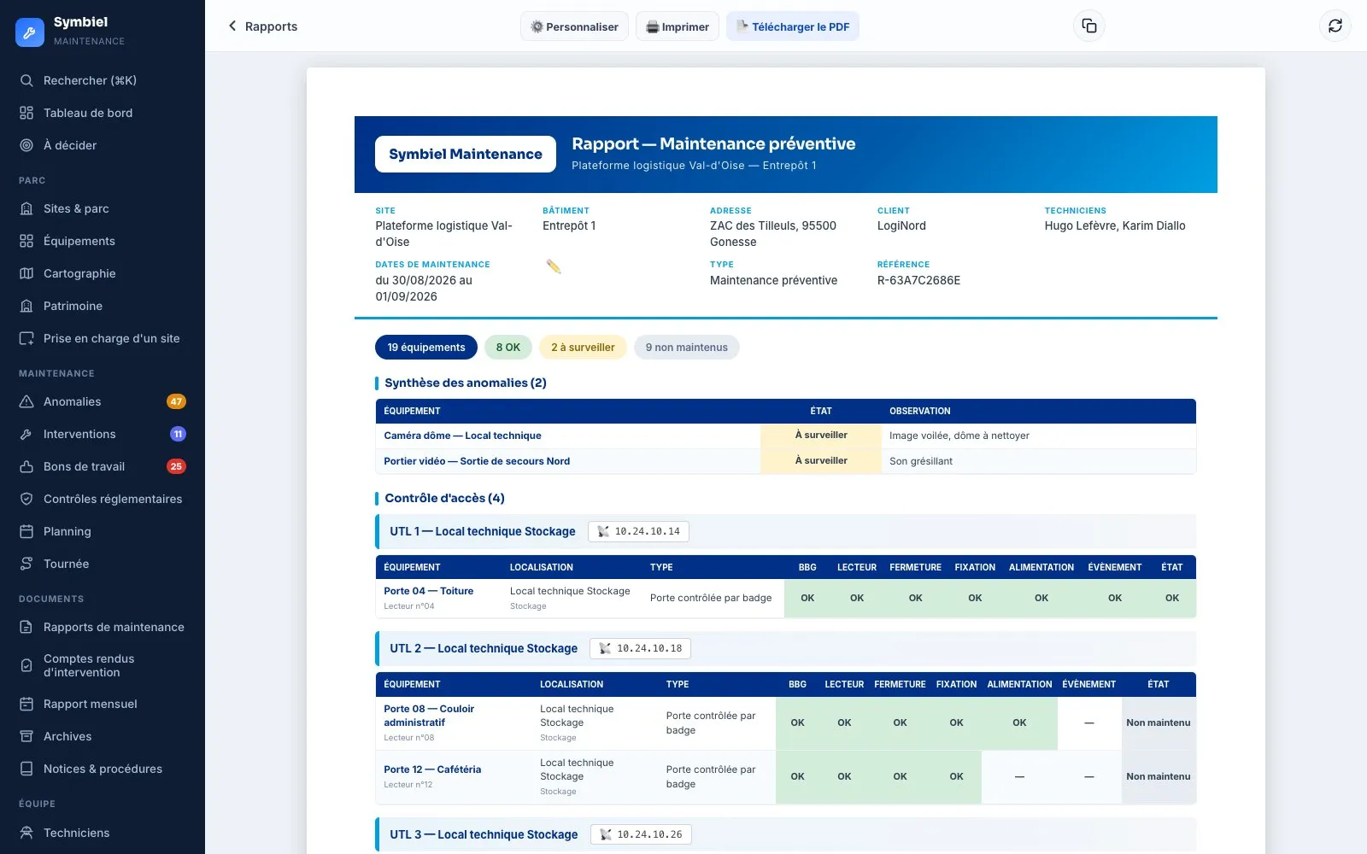Open Tableau de bord in the sidebar
Viewport: 1367px width, 854px height.
click(103, 113)
